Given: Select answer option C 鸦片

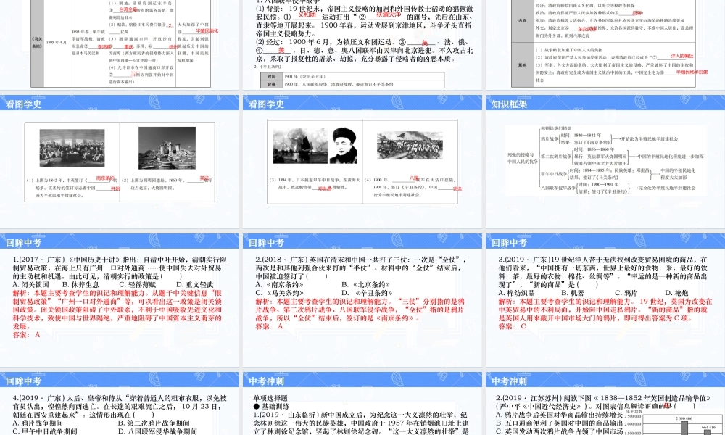Looking at the screenshot, I should tap(626, 292).
